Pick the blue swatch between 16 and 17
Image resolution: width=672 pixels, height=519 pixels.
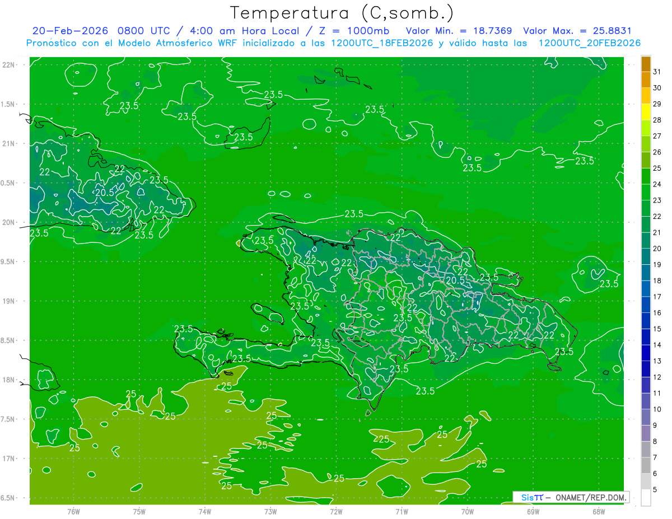[646, 305]
